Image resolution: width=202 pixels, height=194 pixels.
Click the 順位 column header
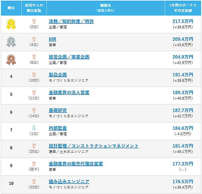[11, 8]
